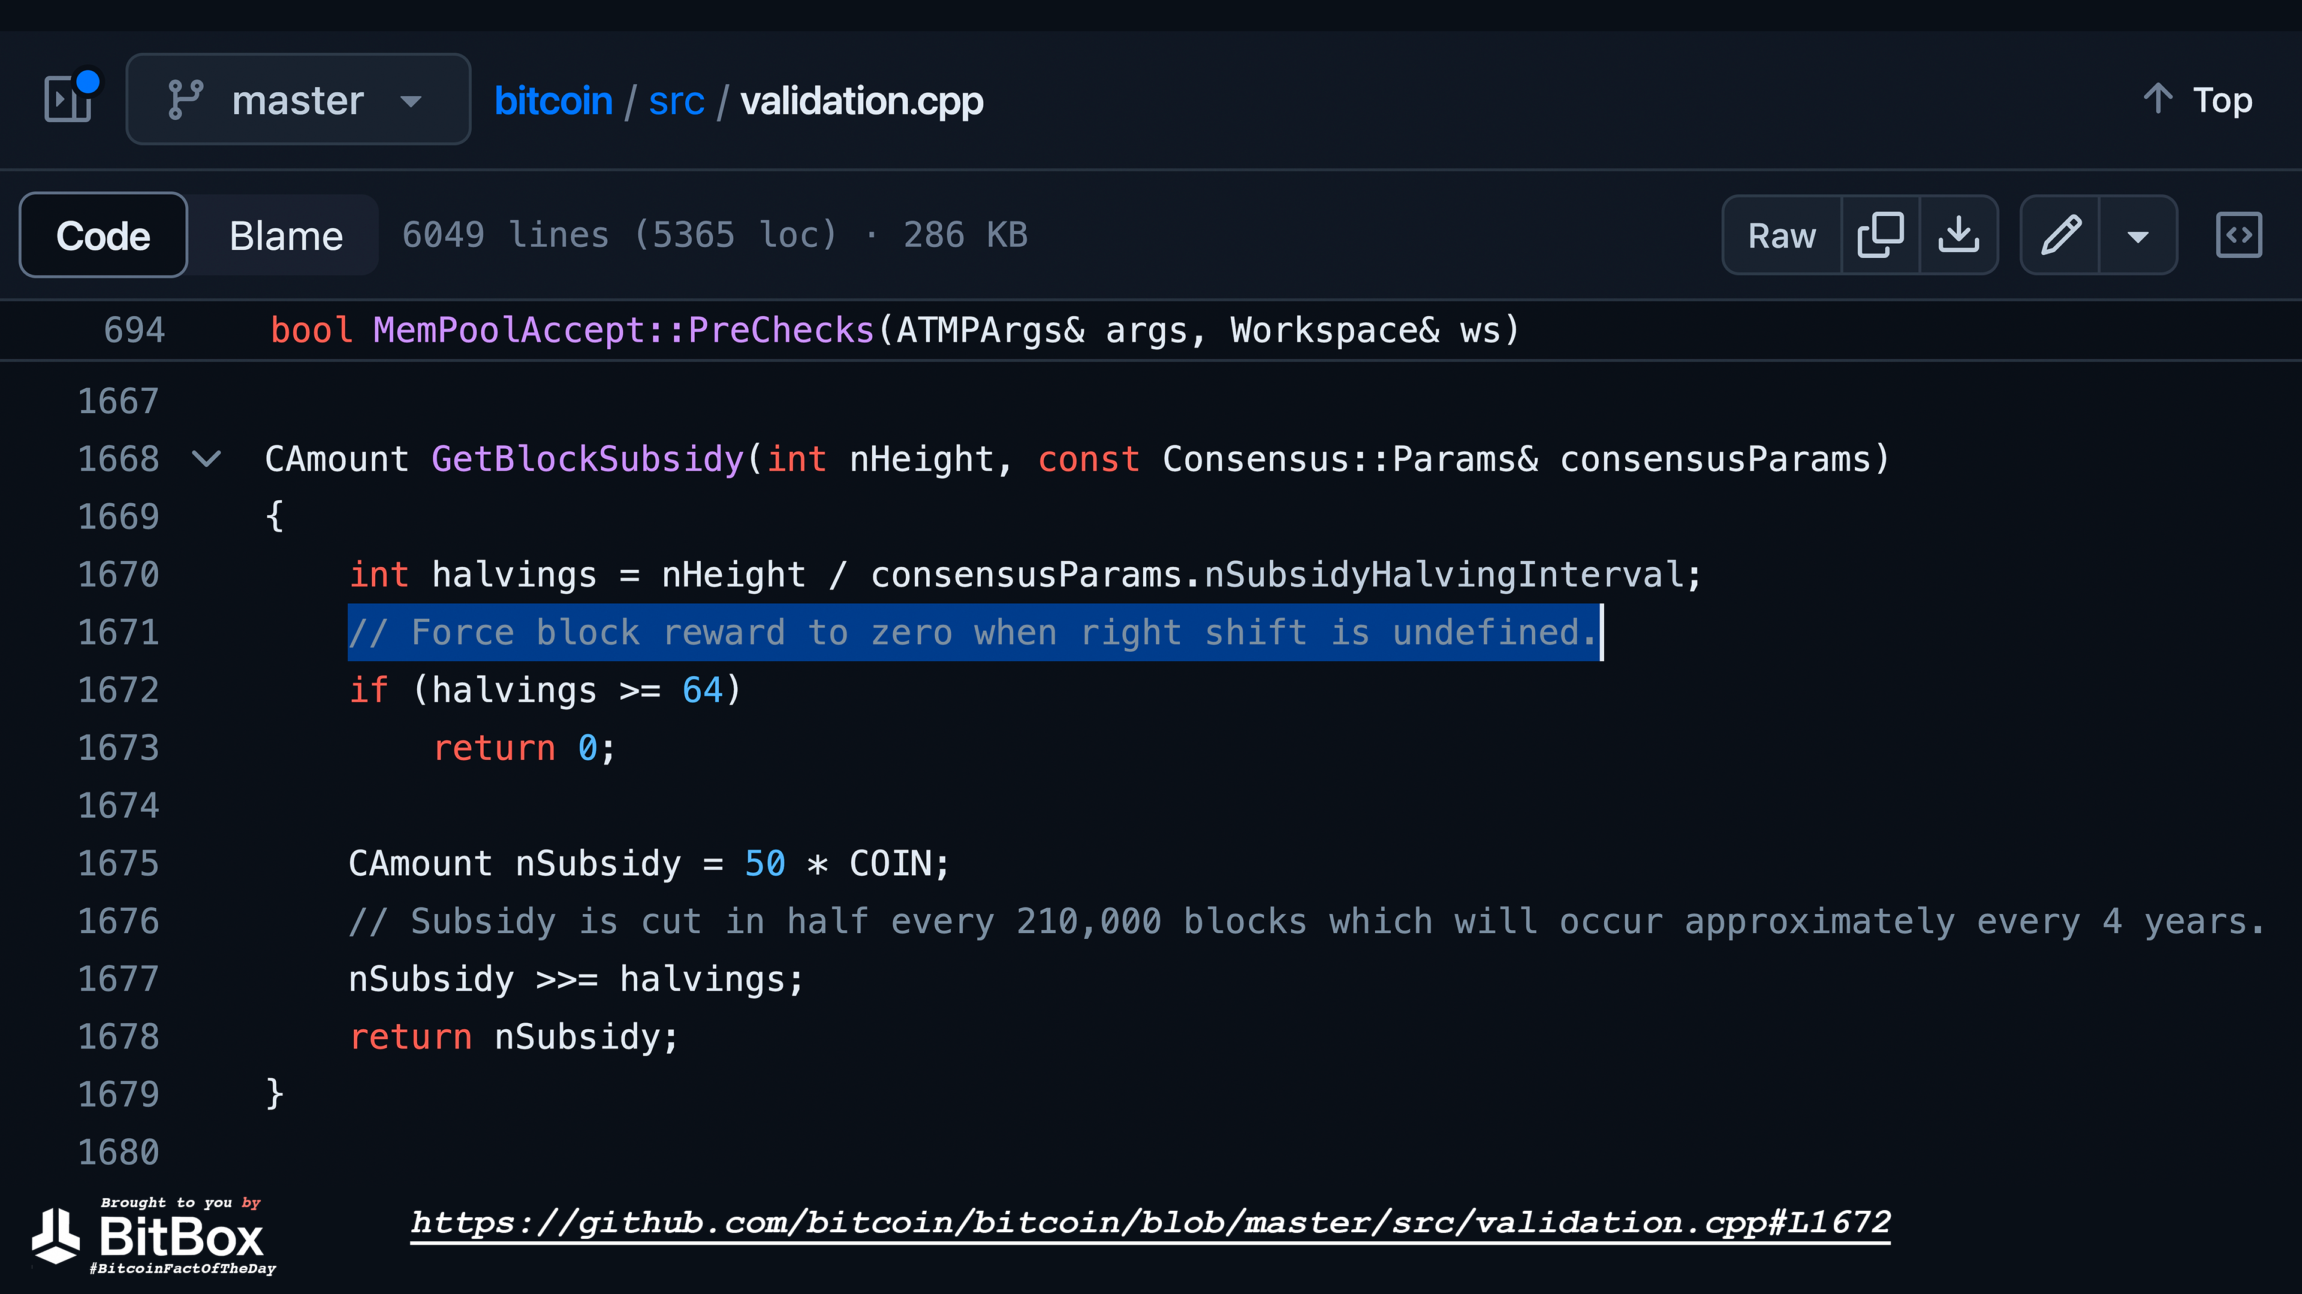Switch to the Code view tab
This screenshot has height=1294, width=2302.
click(104, 236)
